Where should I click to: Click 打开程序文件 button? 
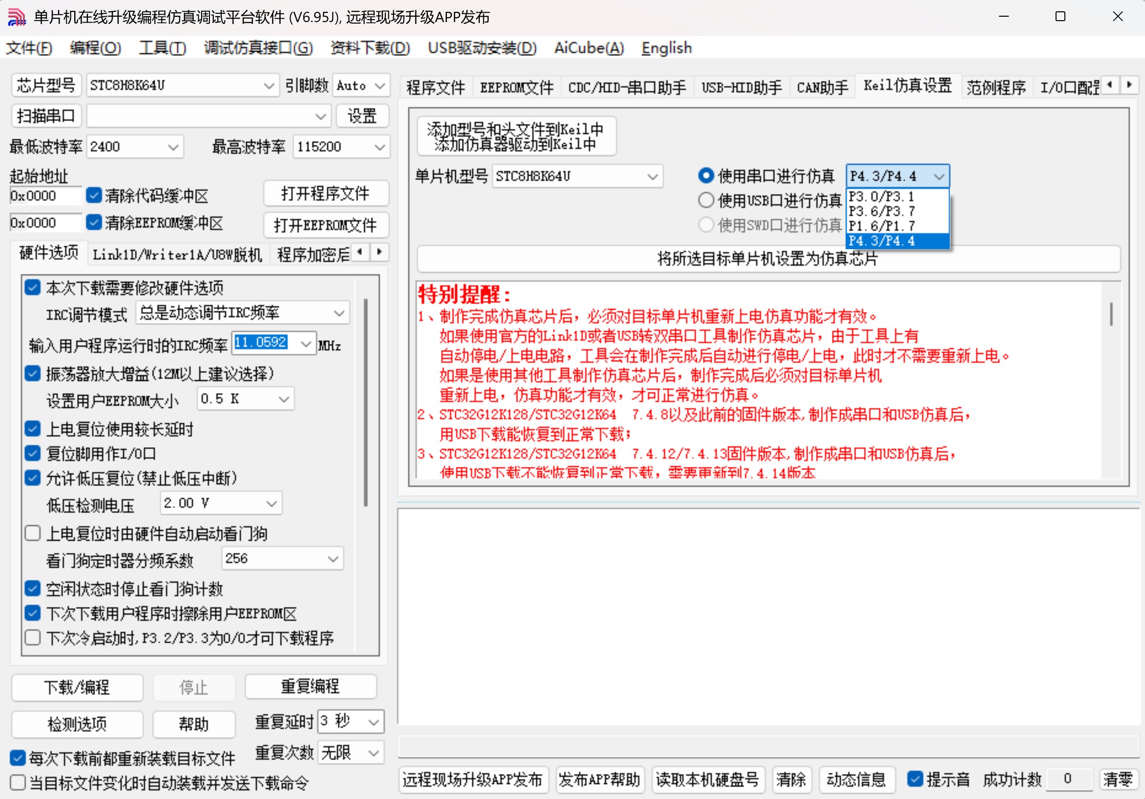pyautogui.click(x=325, y=194)
